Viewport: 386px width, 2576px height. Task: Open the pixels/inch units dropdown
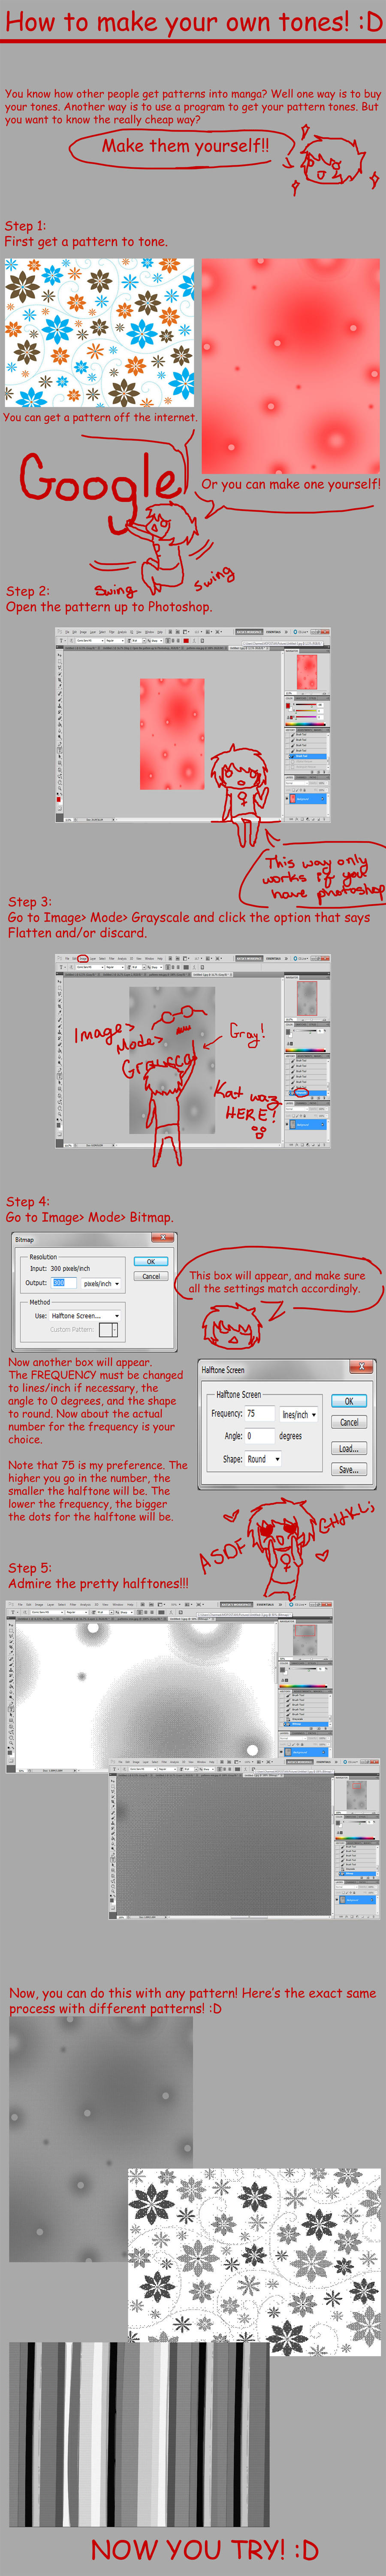101,1284
